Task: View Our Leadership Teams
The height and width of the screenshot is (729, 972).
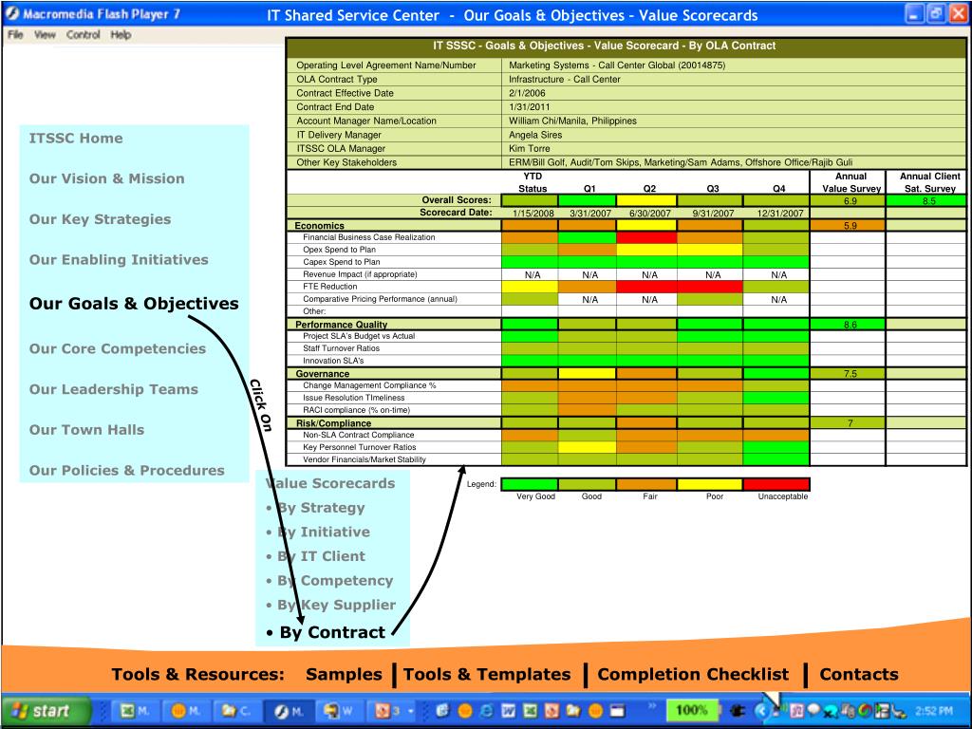Action: pyautogui.click(x=114, y=389)
